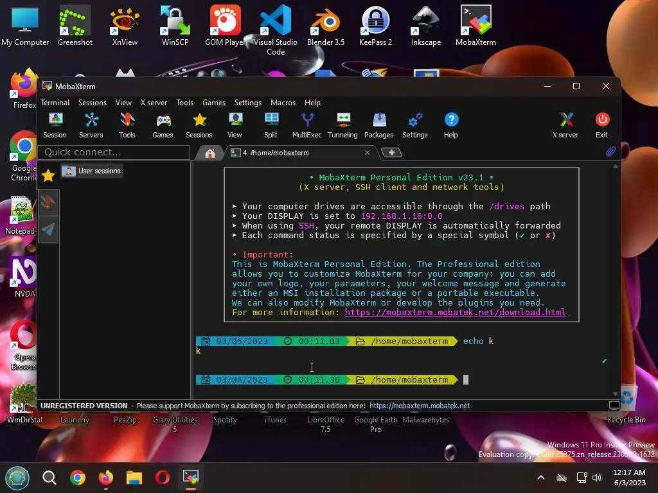
Task: Click the paperclip attachment icon
Action: point(610,151)
